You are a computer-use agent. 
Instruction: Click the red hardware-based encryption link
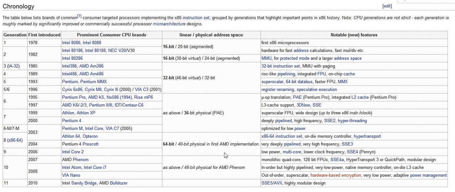coord(336,175)
